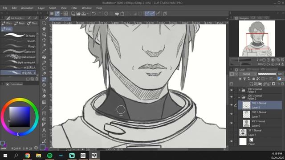Switch to the Realistic watercolor sub tool group
The height and width of the screenshot is (160, 285).
[x=20, y=24]
